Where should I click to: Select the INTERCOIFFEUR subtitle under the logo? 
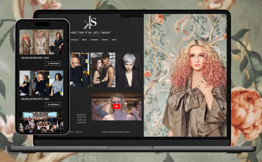[x=90, y=35]
